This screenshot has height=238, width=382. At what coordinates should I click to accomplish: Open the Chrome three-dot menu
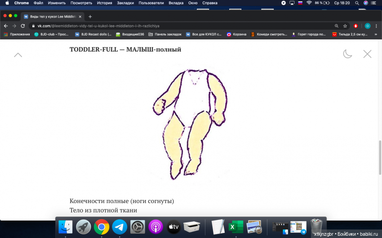(376, 26)
